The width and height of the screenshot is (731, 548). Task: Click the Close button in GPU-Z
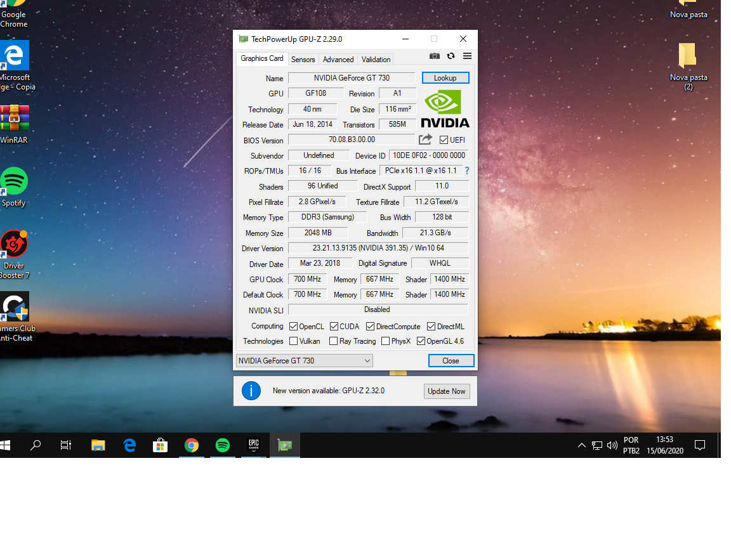(451, 361)
